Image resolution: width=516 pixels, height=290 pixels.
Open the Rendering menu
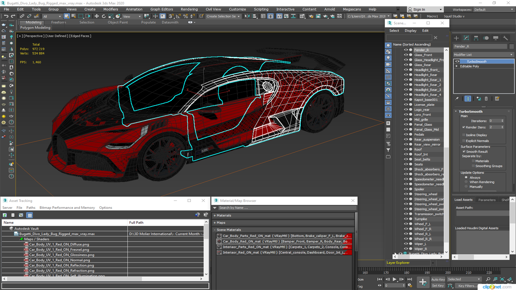tap(189, 9)
